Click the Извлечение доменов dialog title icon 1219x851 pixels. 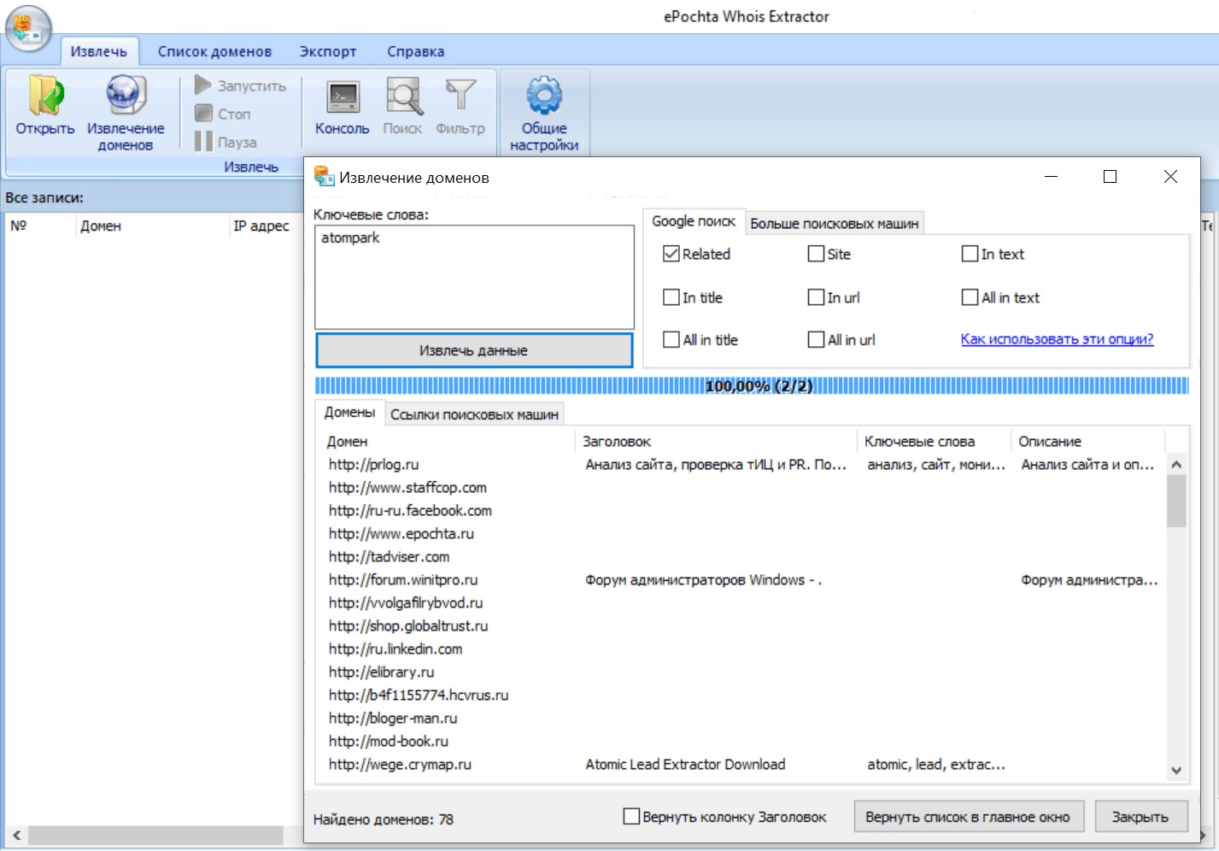(x=324, y=177)
